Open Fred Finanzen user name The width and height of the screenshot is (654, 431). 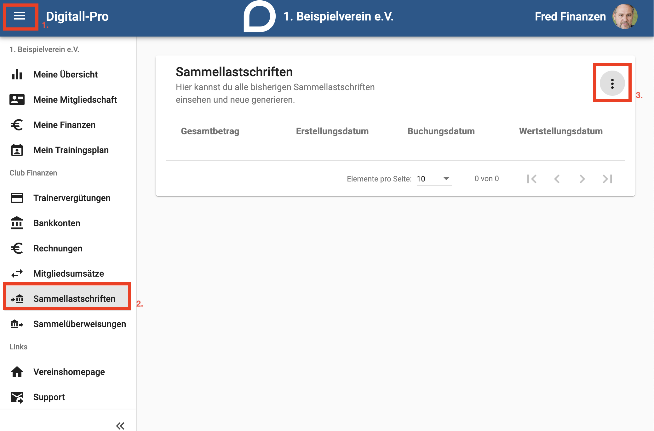[x=570, y=16]
